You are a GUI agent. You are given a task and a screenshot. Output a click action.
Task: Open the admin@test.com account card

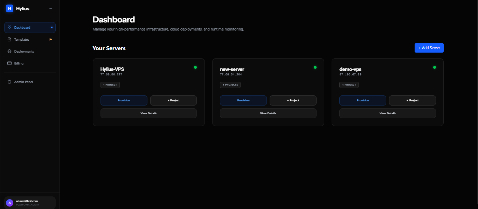point(30,203)
